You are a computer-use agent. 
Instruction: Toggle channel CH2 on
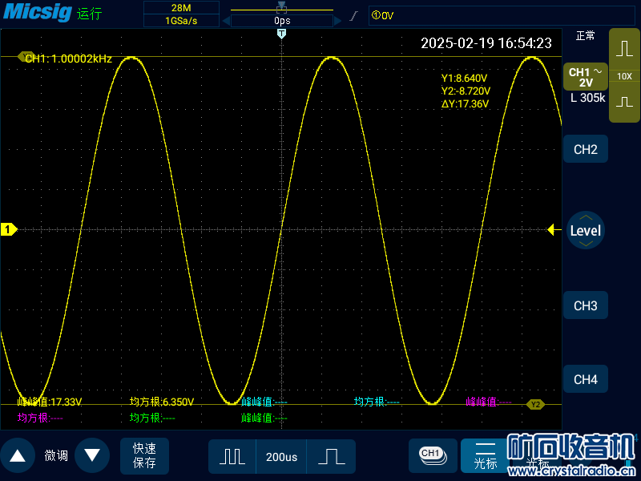tap(586, 149)
